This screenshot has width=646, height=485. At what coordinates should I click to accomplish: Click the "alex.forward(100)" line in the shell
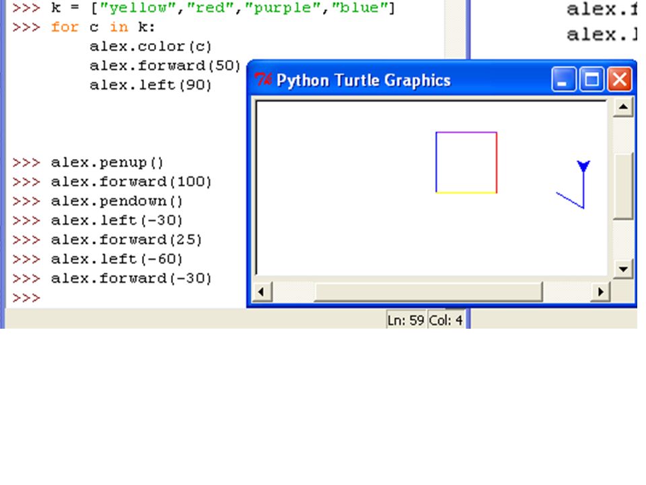[131, 181]
